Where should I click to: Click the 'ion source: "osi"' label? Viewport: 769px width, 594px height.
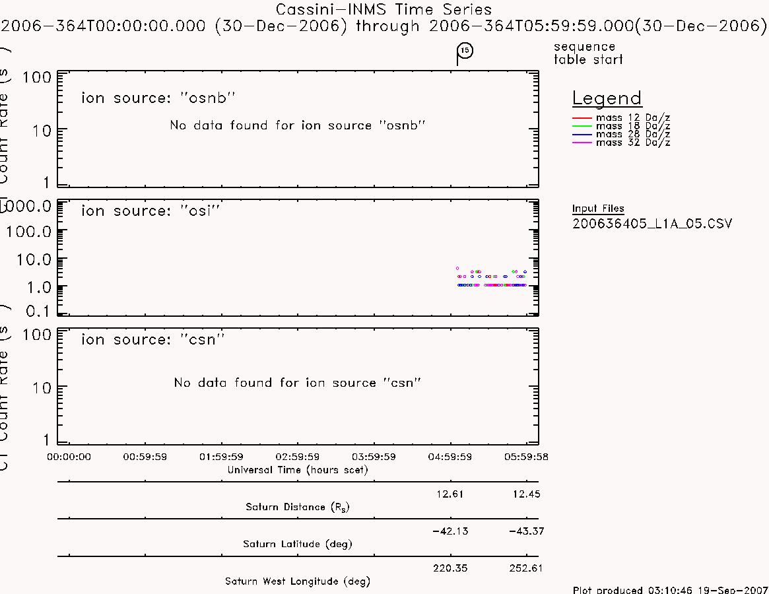[150, 211]
